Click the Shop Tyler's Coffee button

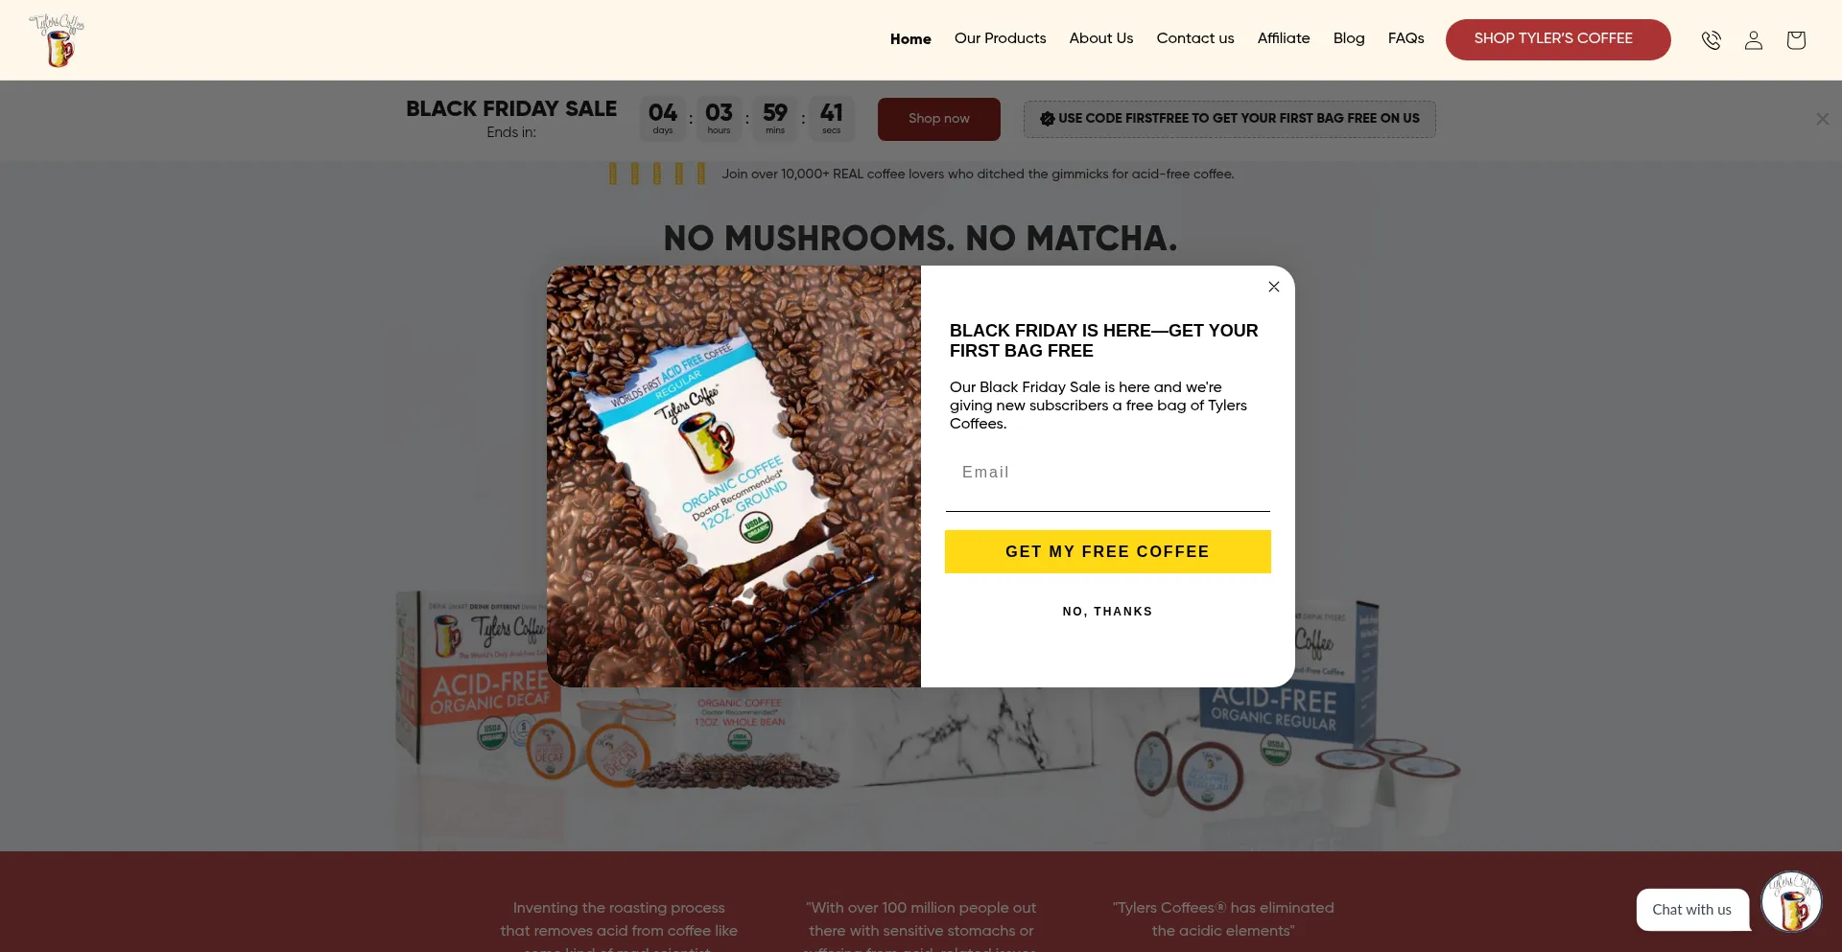(x=1558, y=39)
